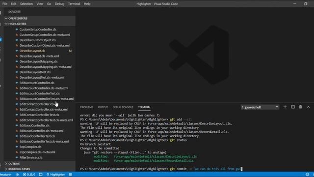Open EditLeadControllerTest.cls file
The width and height of the screenshot is (314, 177).
click(x=37, y=136)
